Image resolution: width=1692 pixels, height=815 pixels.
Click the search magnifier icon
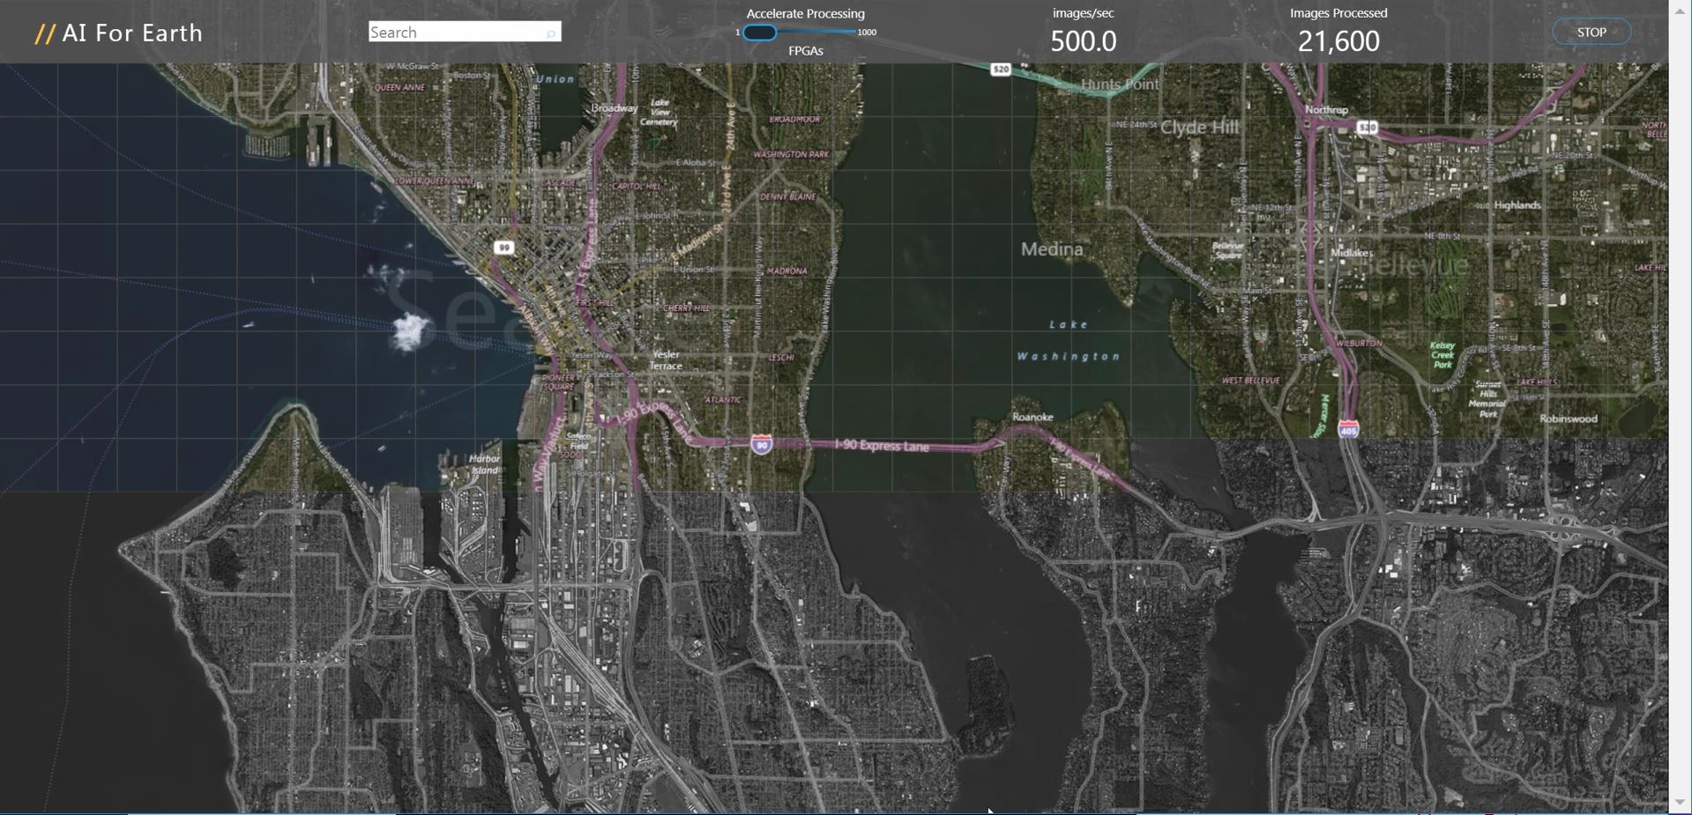point(551,31)
